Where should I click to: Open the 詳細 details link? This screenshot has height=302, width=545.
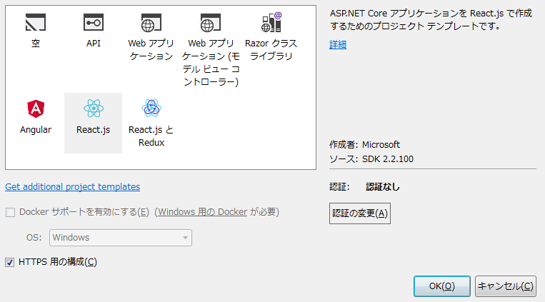tap(338, 44)
